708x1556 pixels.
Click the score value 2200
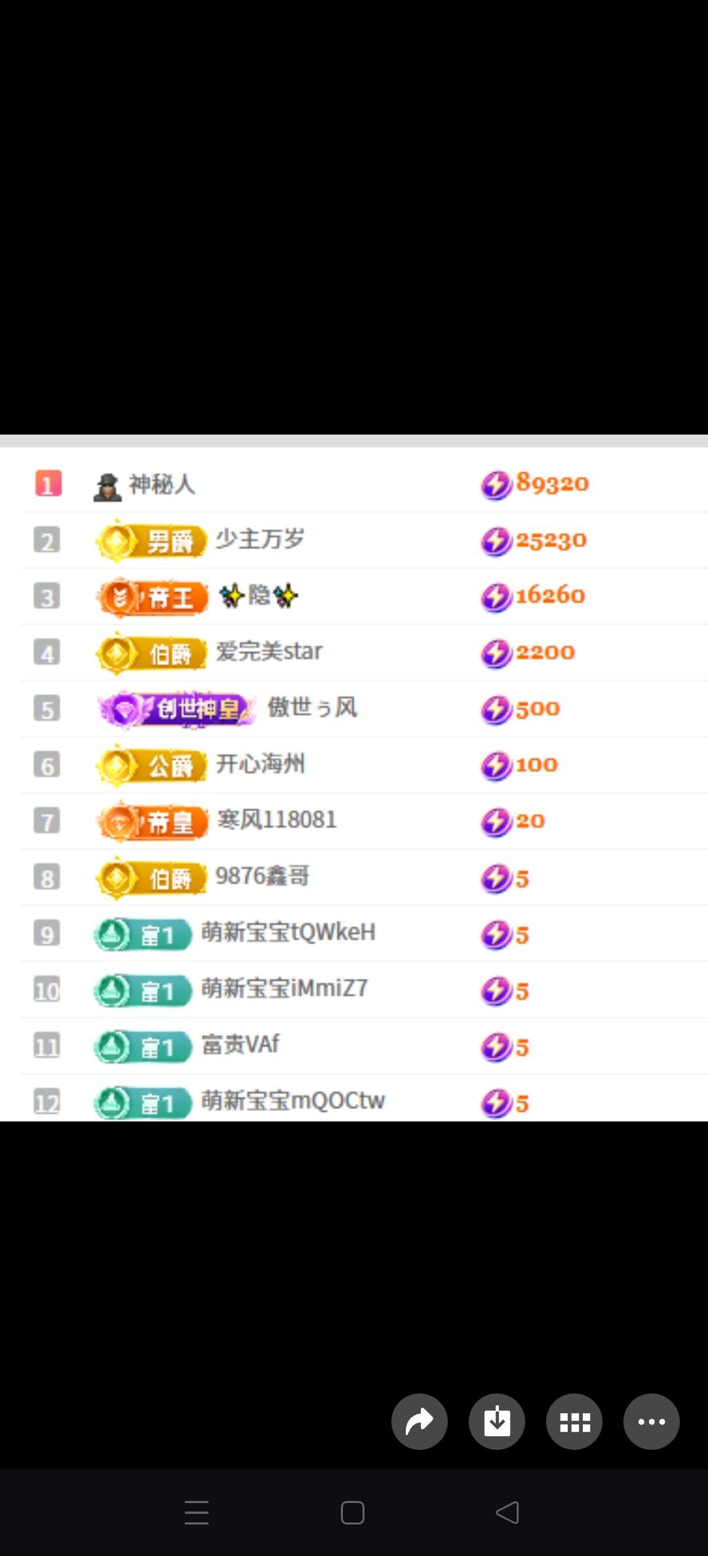545,652
